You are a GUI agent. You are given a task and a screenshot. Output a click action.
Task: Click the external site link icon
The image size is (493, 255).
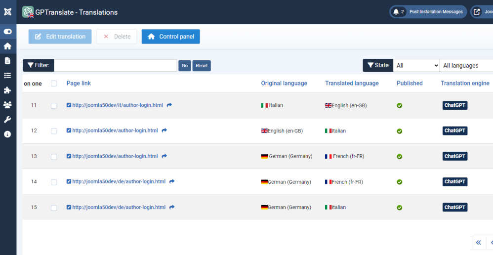tap(477, 12)
